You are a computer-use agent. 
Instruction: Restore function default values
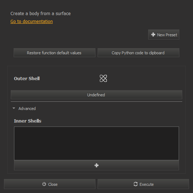point(55,53)
